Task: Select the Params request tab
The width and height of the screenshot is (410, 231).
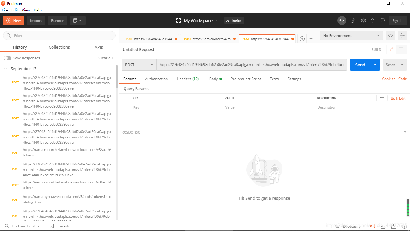Action: click(x=130, y=79)
